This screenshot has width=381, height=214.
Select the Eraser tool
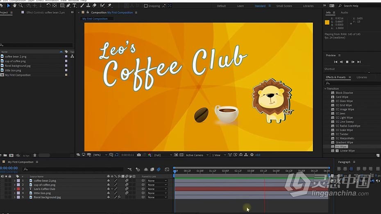click(94, 5)
